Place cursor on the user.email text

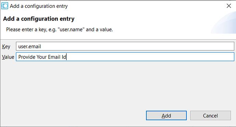(x=30, y=47)
